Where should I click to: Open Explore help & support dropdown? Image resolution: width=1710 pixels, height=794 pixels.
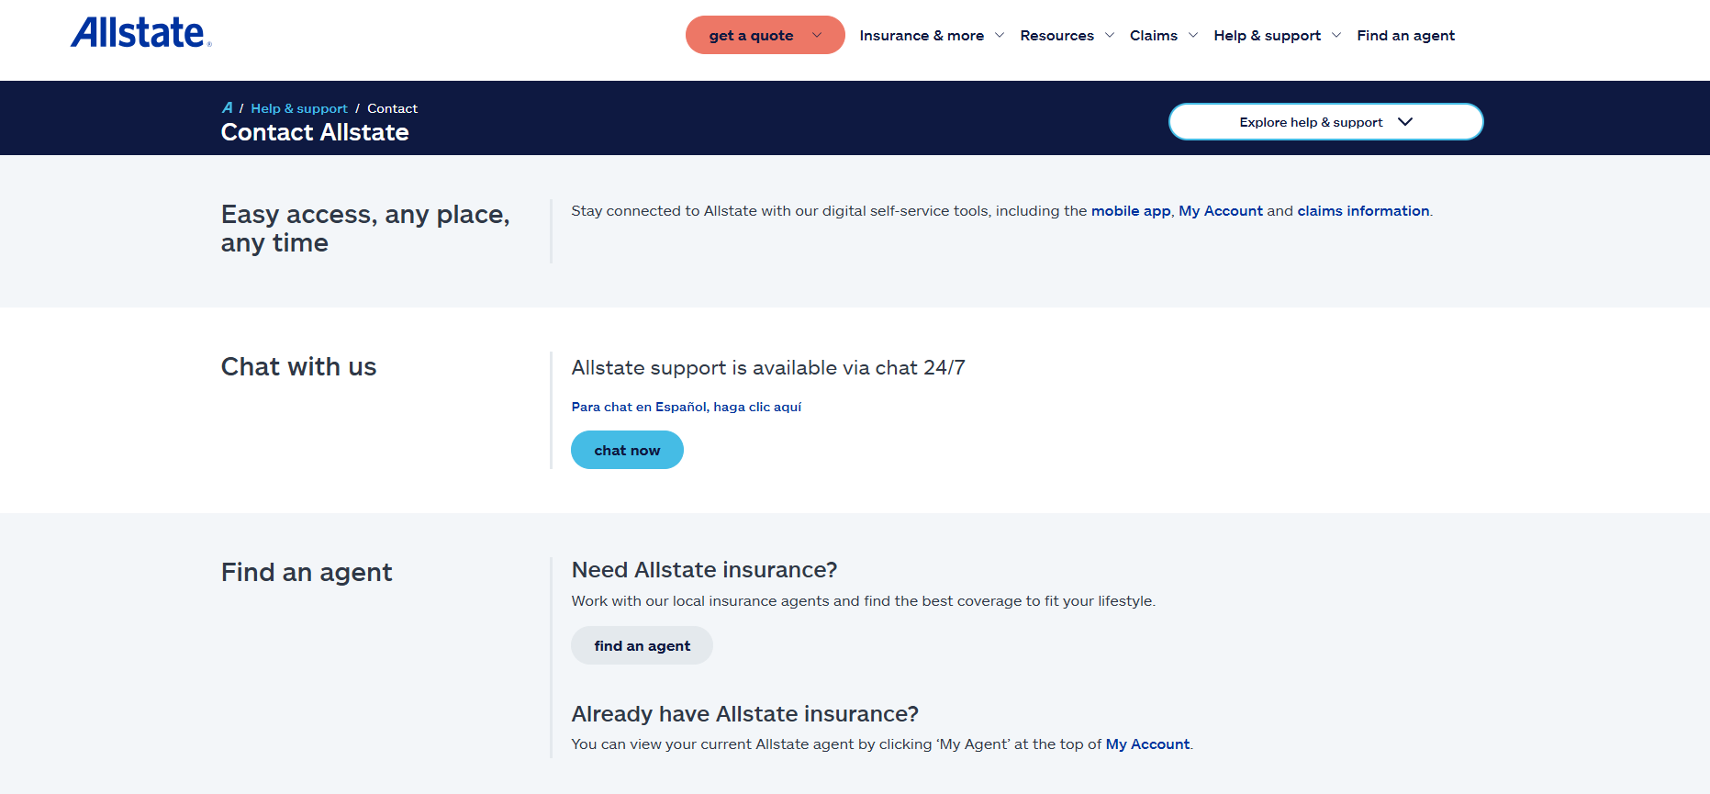click(x=1325, y=121)
